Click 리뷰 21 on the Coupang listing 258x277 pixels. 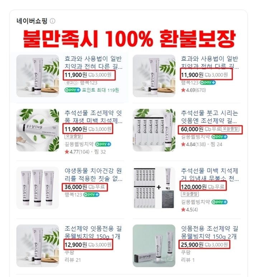(x=73, y=260)
